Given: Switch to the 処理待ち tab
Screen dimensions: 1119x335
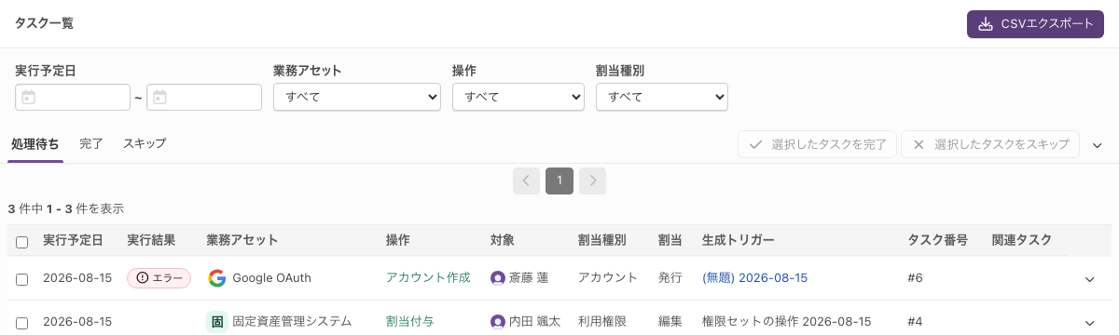Looking at the screenshot, I should pos(35,144).
